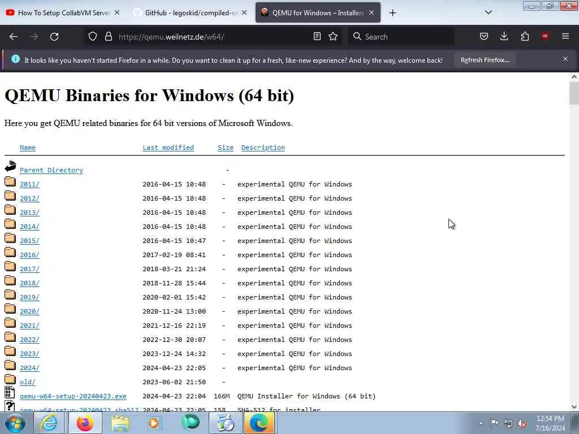Open the 2015/ folder link

pyautogui.click(x=29, y=241)
